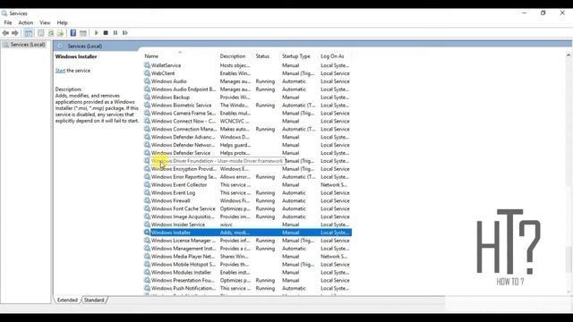
Task: Select Windows Defender Network Inspection row
Action: tap(247, 145)
